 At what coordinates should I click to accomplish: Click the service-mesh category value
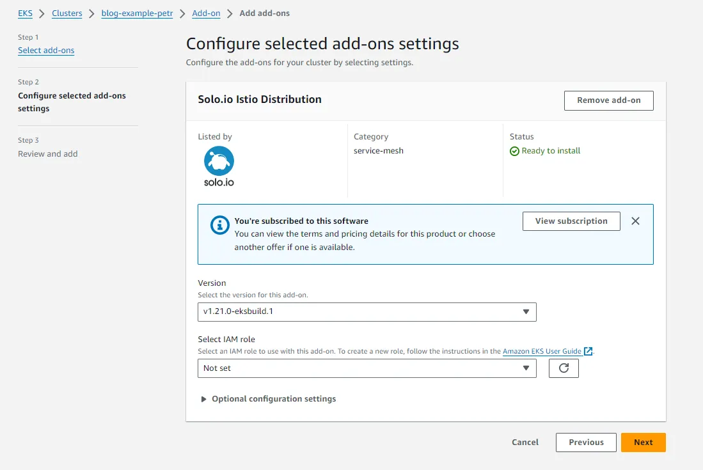pos(379,151)
